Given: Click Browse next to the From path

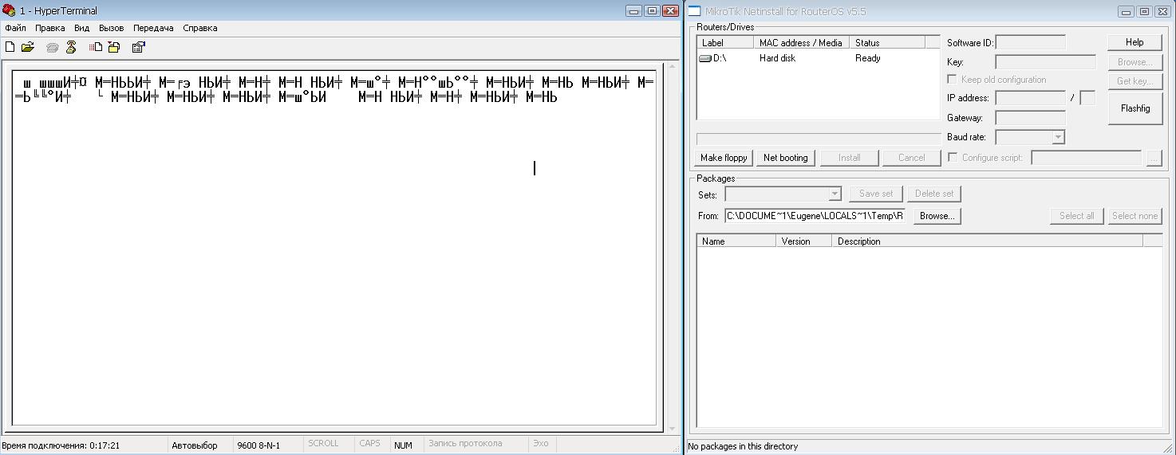Looking at the screenshot, I should point(937,216).
